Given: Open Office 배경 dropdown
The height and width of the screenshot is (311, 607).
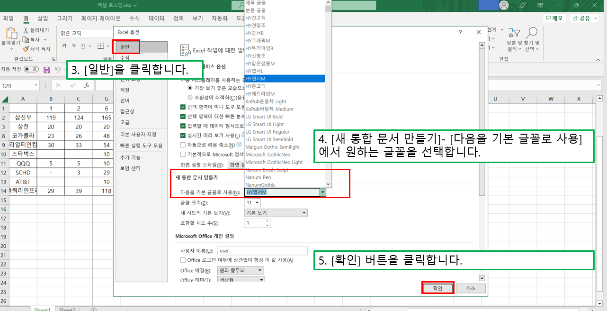Looking at the screenshot, I should [241, 270].
